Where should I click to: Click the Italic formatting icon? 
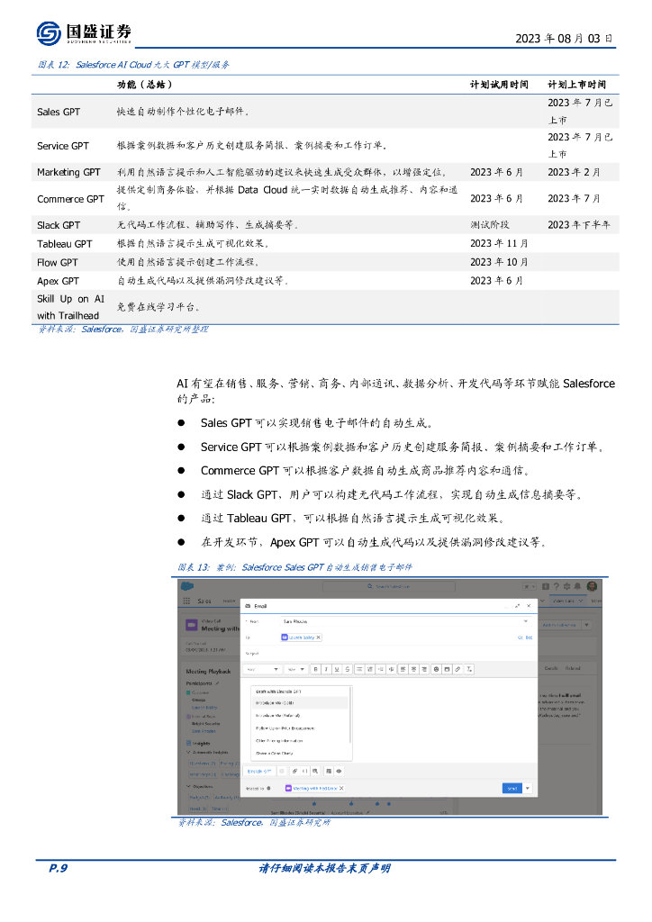point(326,669)
